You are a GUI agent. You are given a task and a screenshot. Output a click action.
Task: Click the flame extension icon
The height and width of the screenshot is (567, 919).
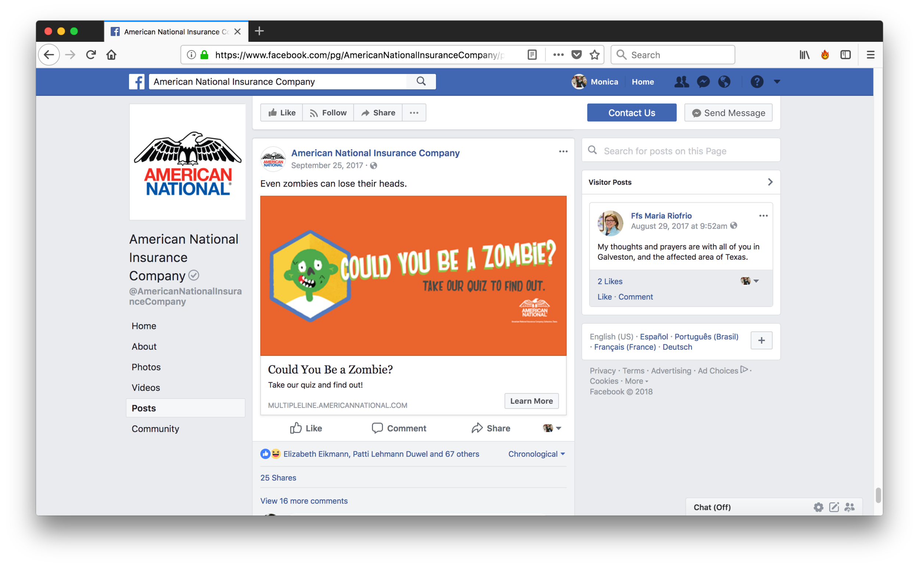click(825, 55)
